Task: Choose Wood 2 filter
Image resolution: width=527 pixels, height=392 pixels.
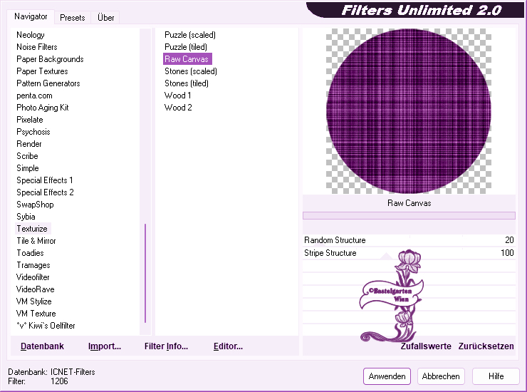Action: tap(178, 108)
